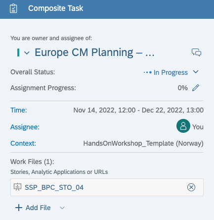Click the In Progress dots status icon
The height and width of the screenshot is (220, 214).
click(x=147, y=72)
